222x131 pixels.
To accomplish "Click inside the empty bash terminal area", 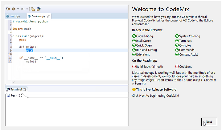I will tap(67, 111).
